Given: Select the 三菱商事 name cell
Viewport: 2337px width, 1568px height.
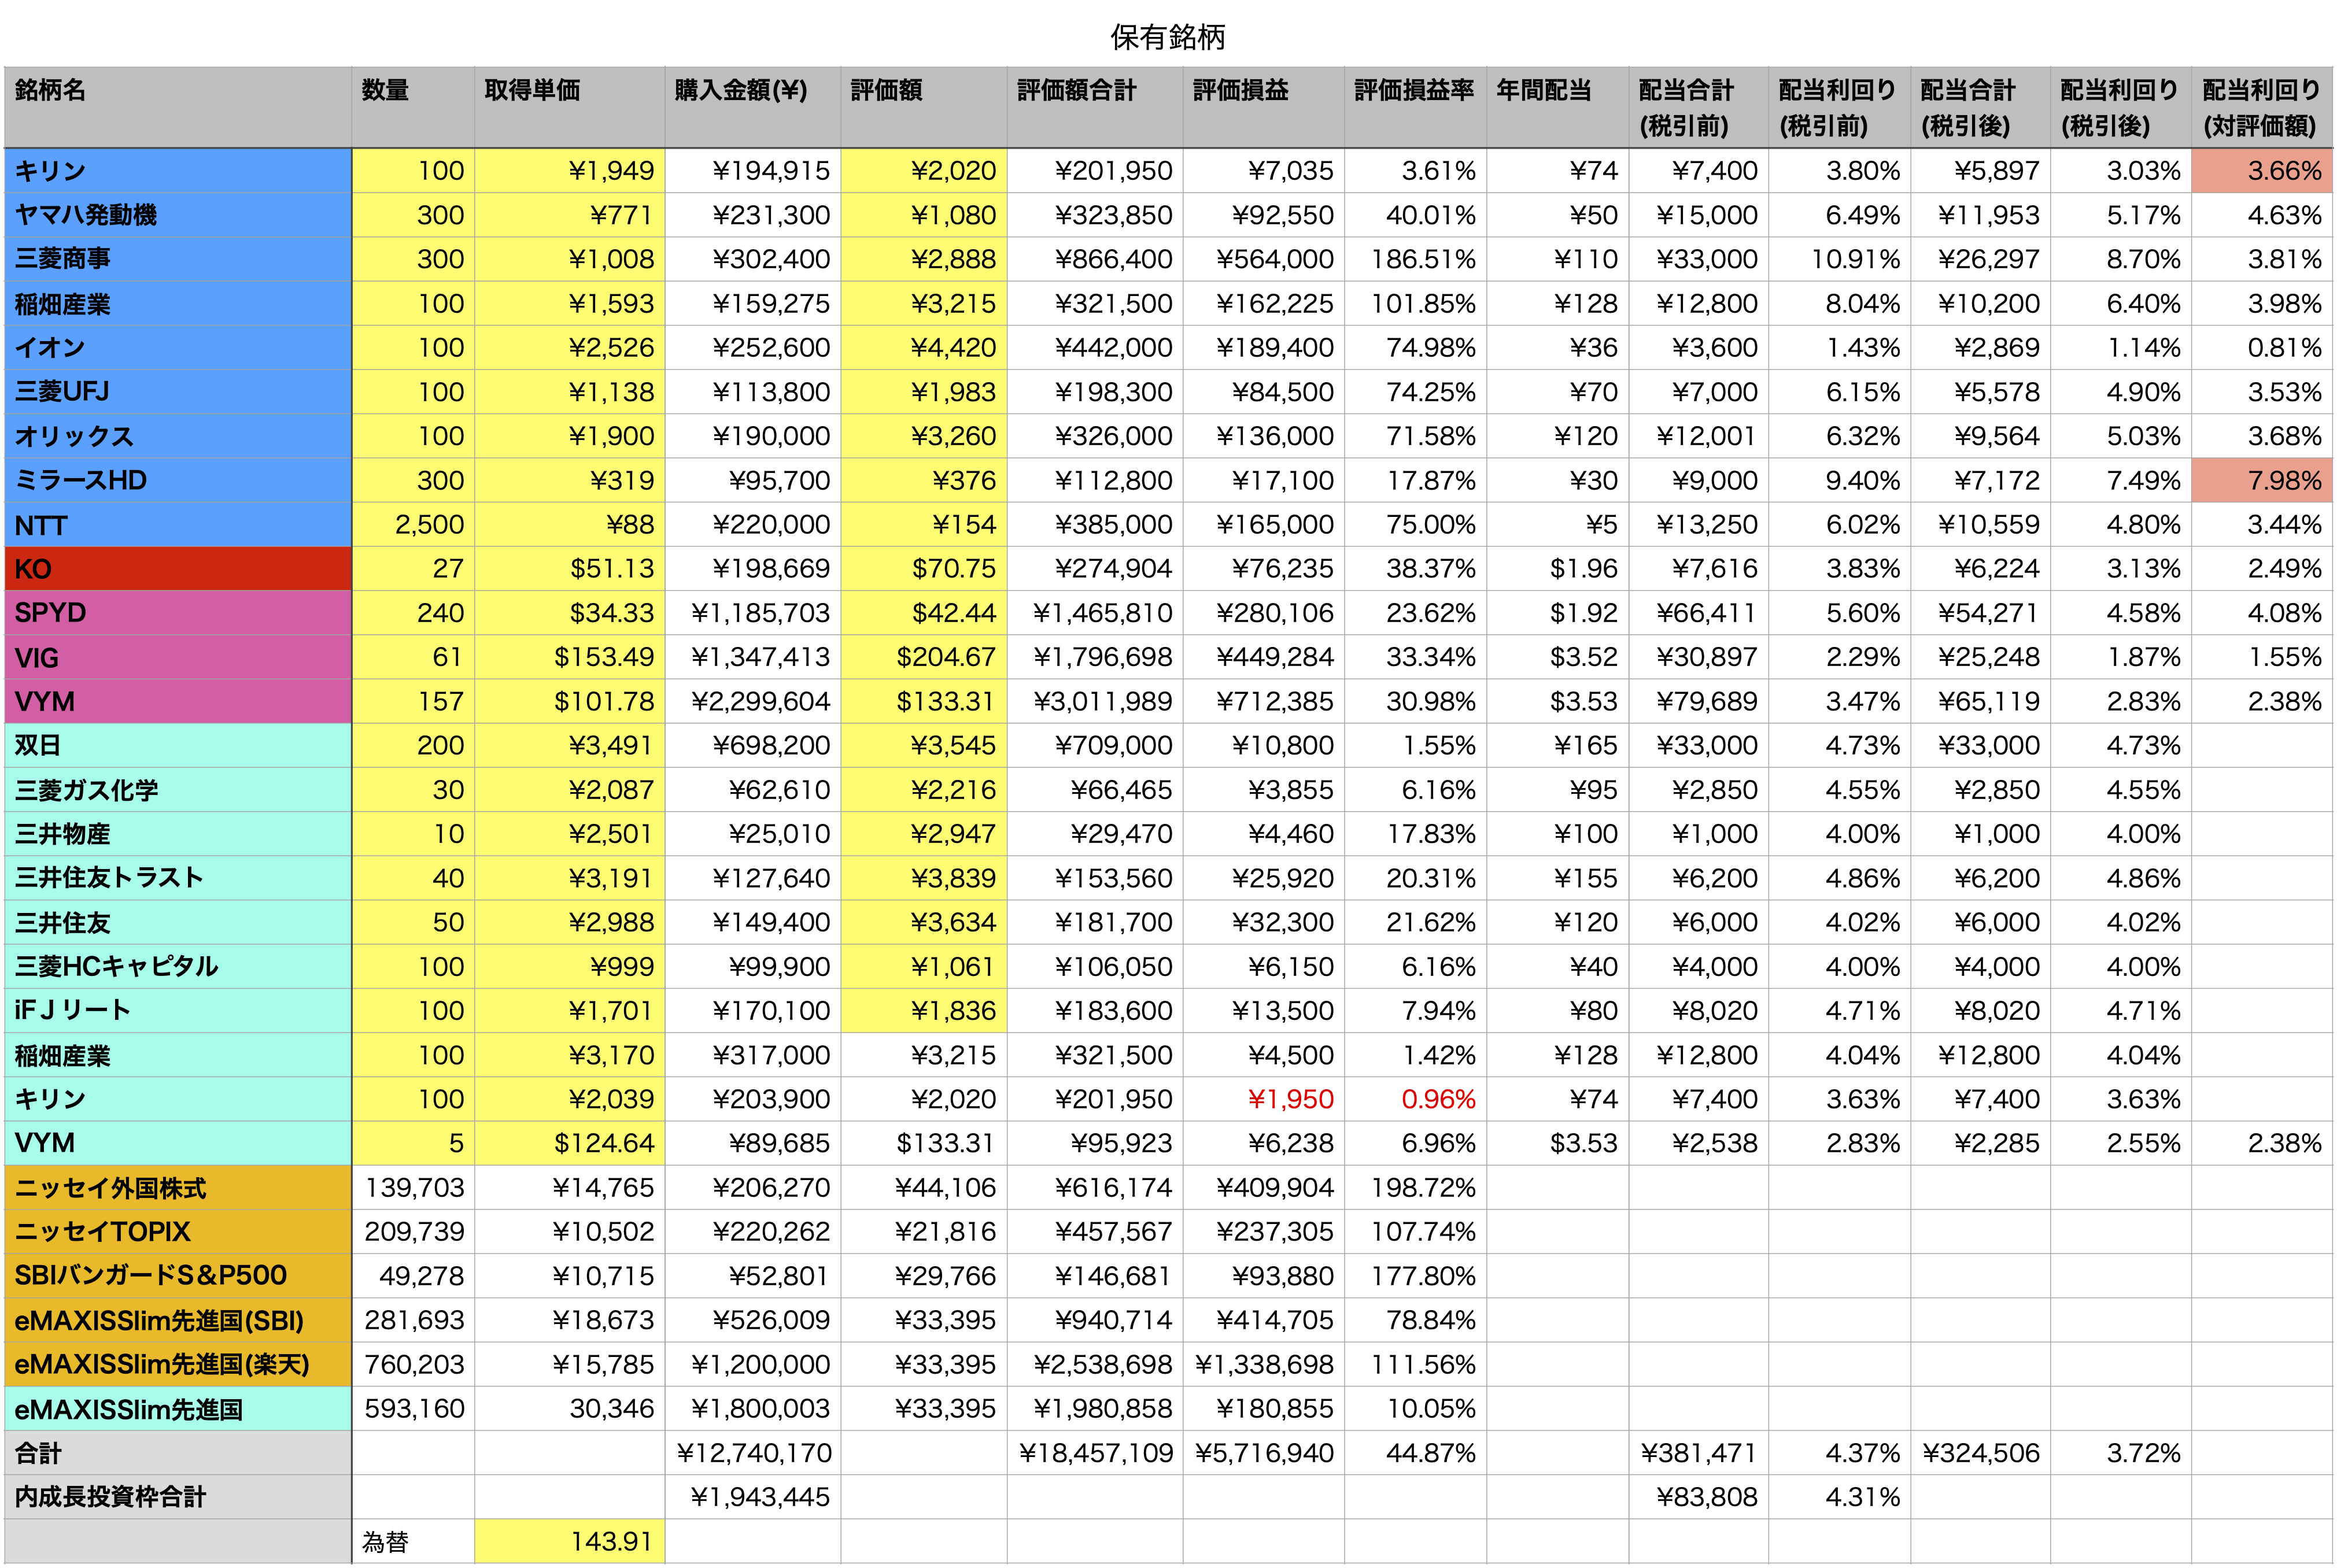Looking at the screenshot, I should click(x=178, y=259).
